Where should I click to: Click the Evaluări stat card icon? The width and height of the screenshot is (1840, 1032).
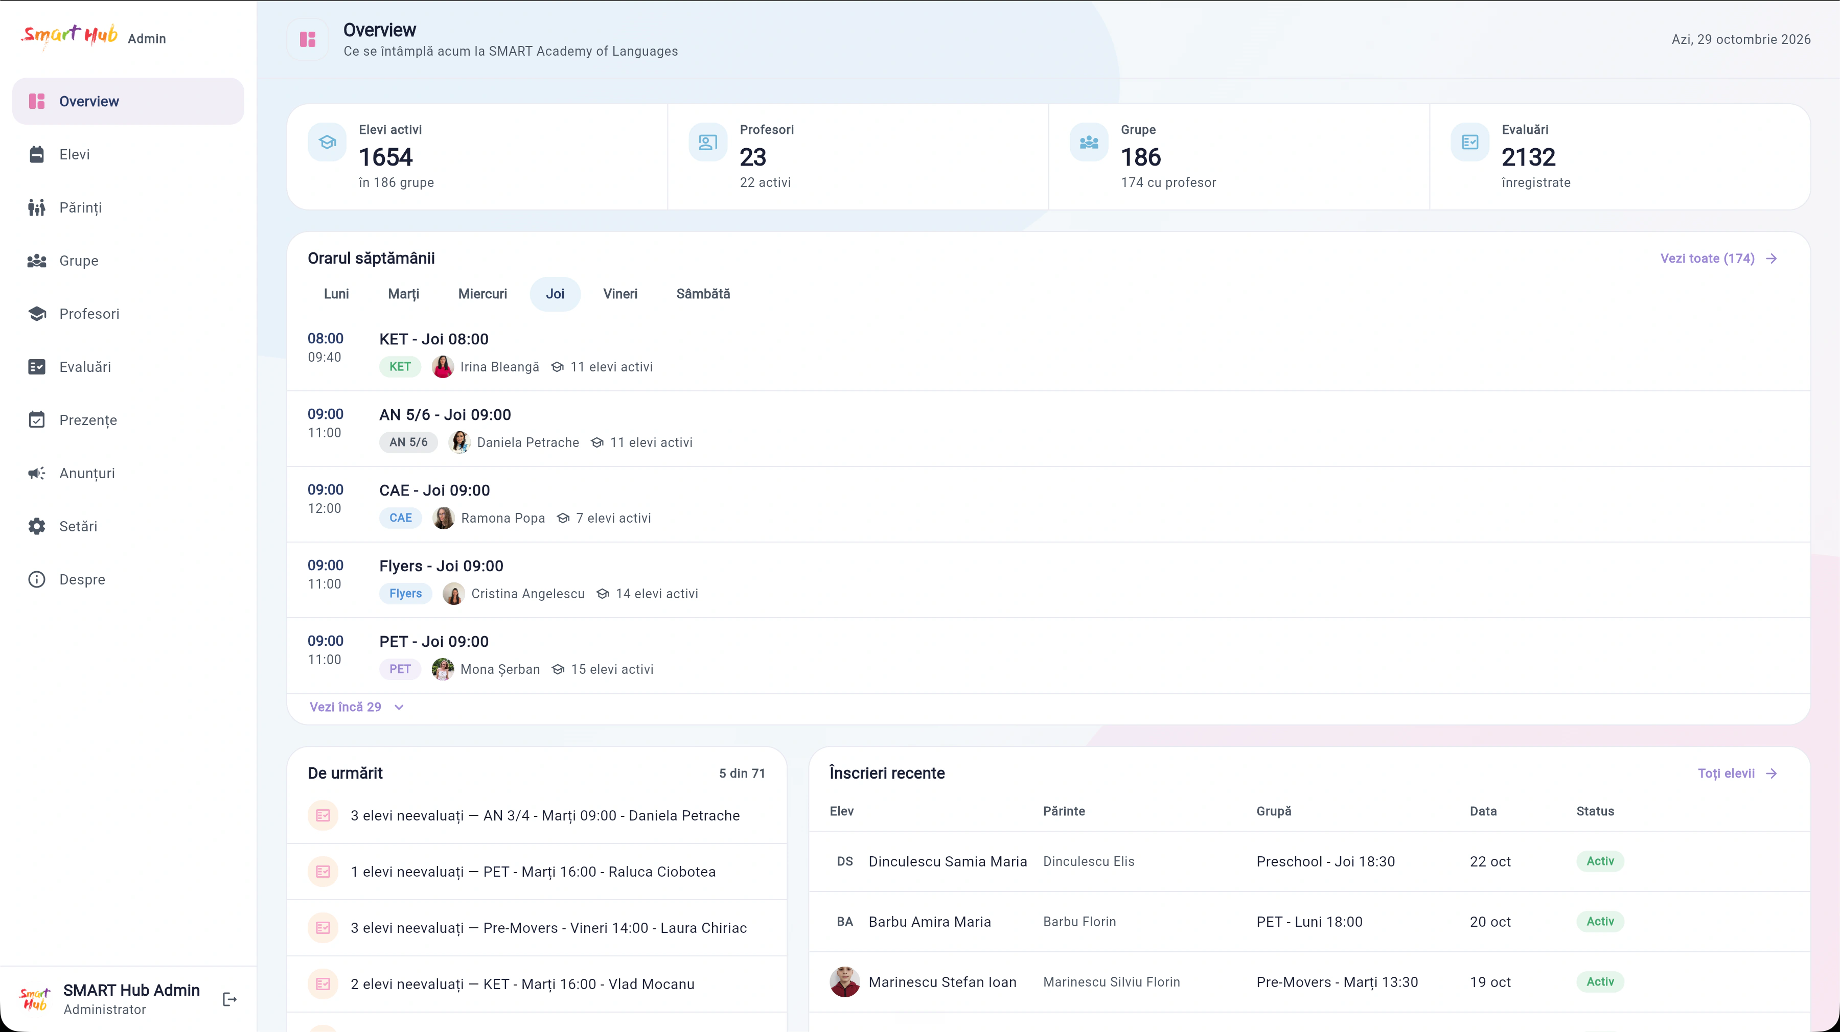point(1470,142)
